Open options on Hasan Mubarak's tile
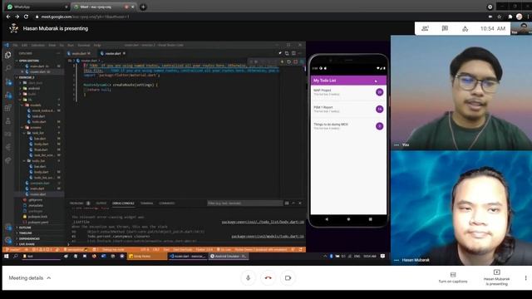This screenshot has width=532, height=299. click(x=397, y=260)
